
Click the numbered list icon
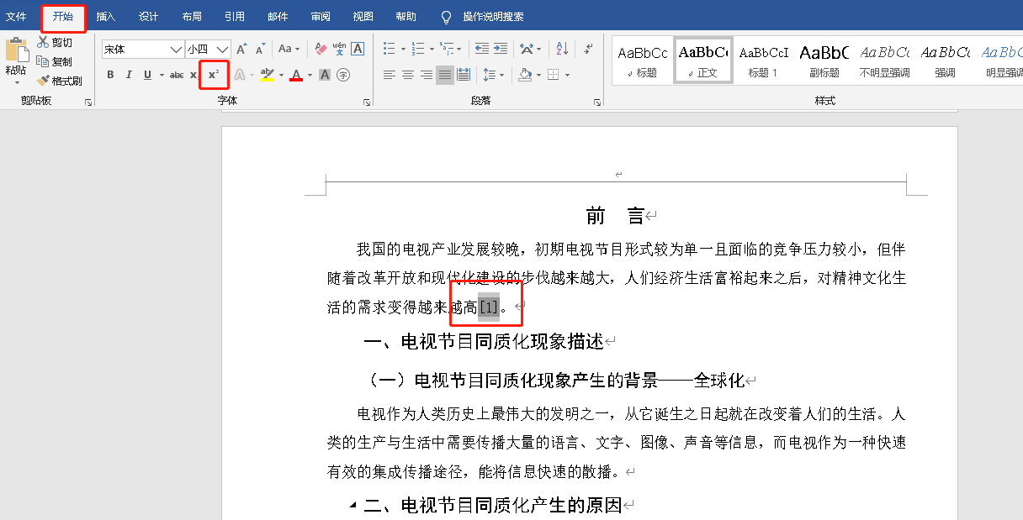(418, 49)
